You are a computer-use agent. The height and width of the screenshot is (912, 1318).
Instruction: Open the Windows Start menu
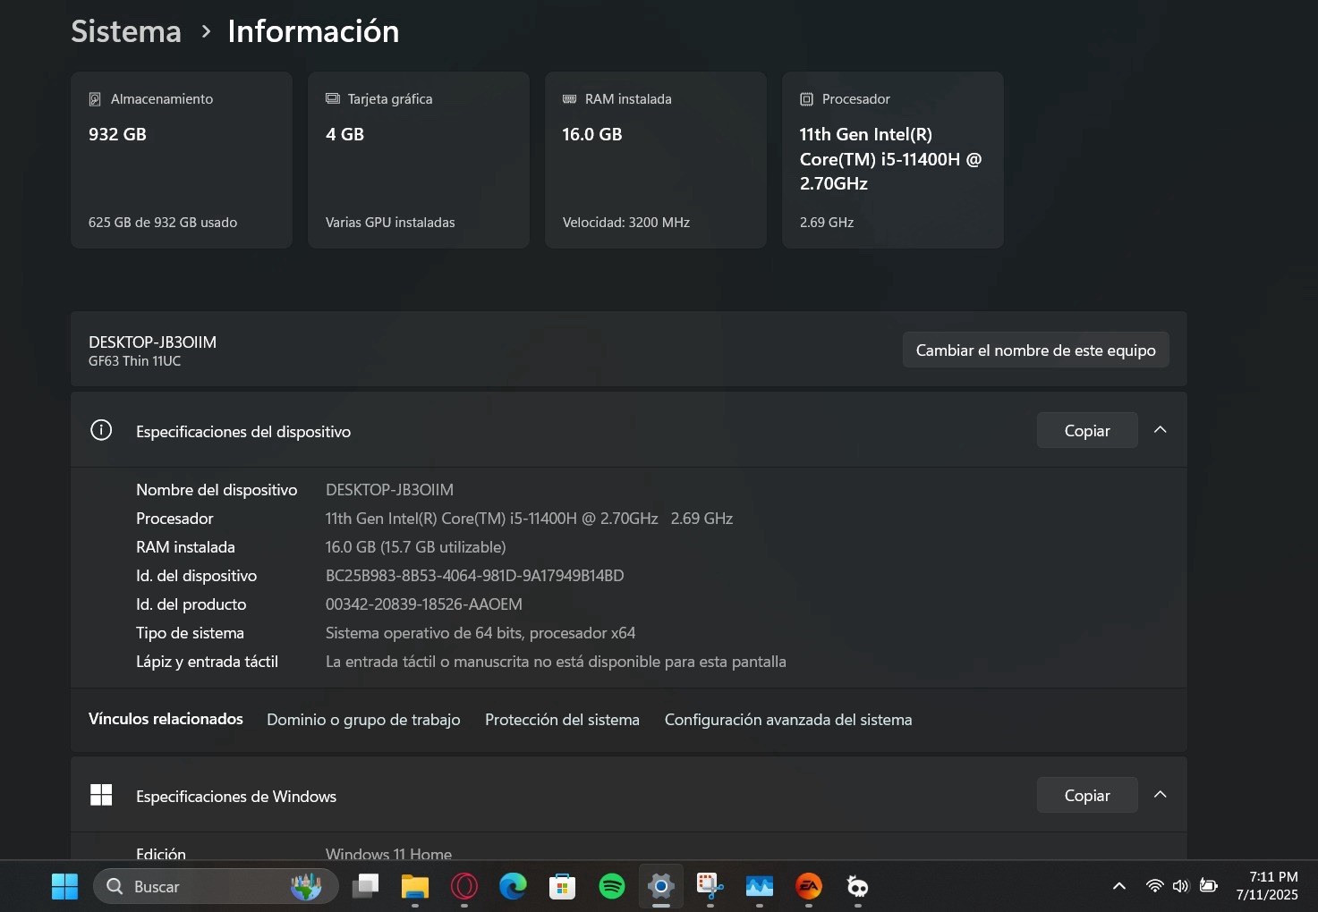point(64,886)
